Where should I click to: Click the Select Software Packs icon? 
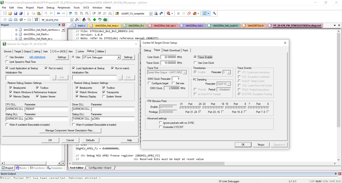(x=100, y=19)
